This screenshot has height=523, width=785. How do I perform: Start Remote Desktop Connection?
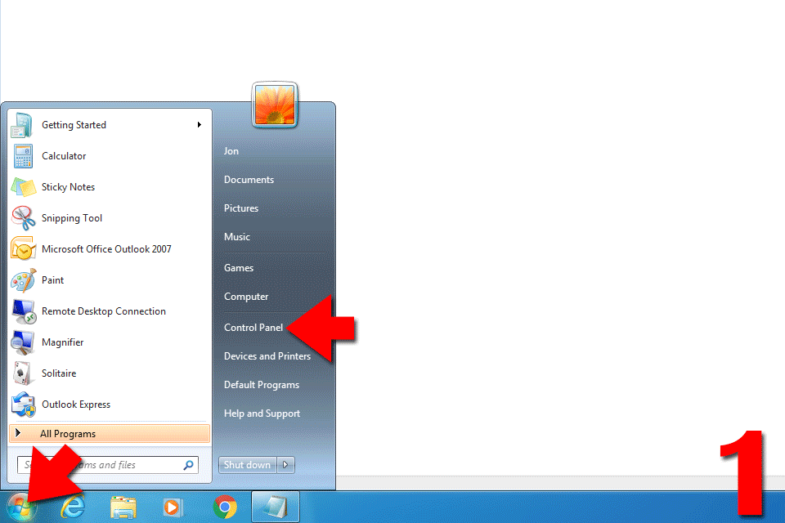pyautogui.click(x=103, y=311)
